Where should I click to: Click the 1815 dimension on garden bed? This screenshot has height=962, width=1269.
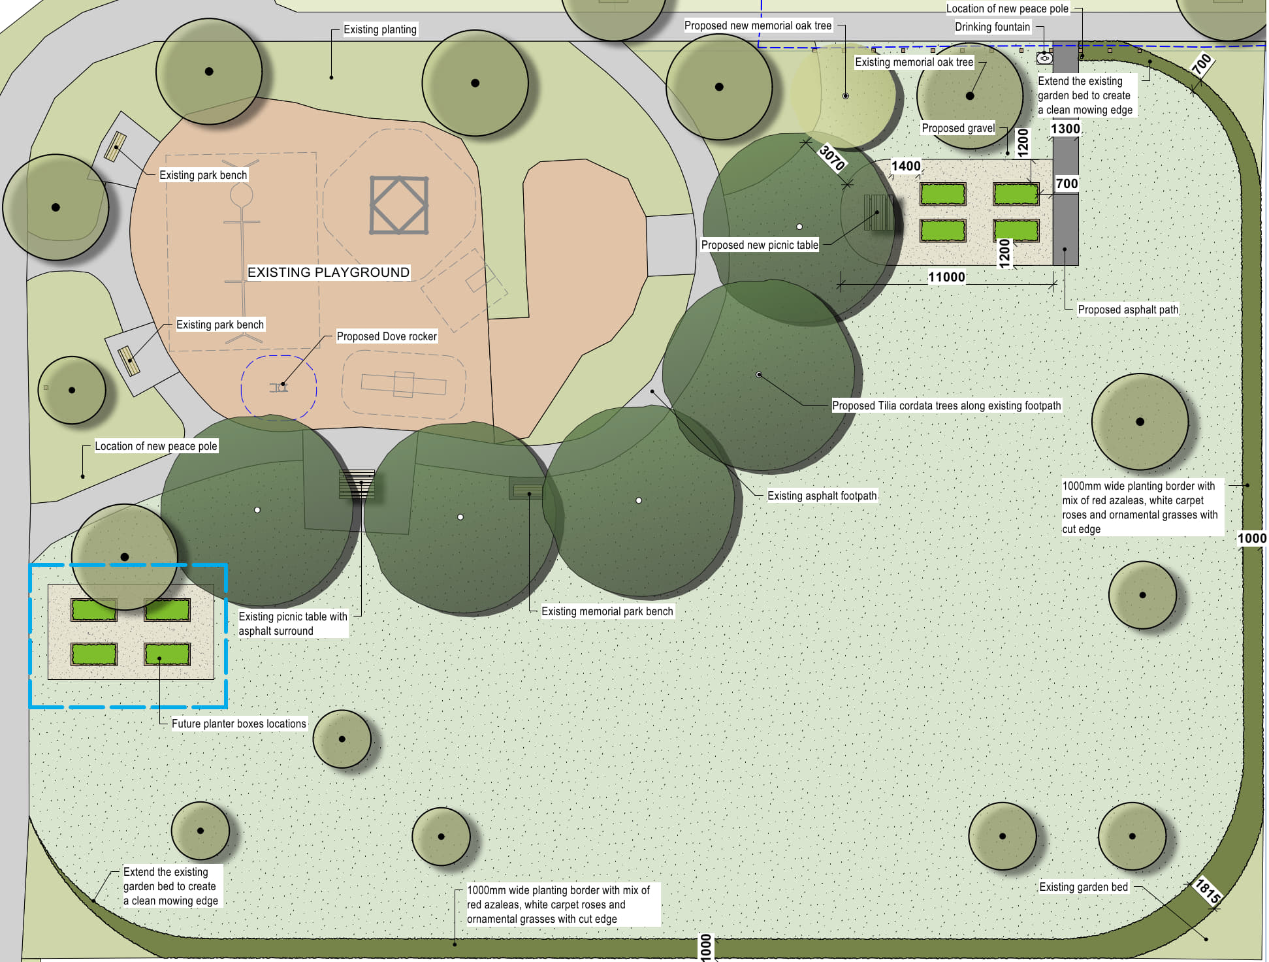(1206, 891)
